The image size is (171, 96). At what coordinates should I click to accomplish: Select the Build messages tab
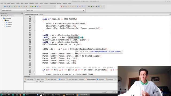(91, 79)
